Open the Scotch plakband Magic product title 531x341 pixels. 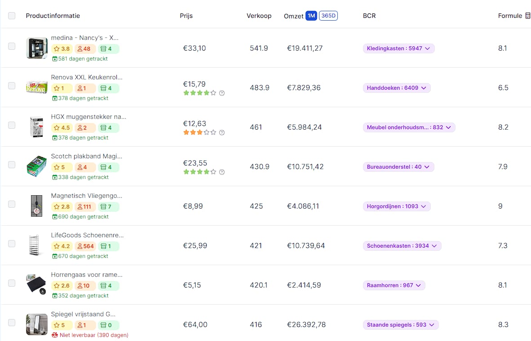87,156
